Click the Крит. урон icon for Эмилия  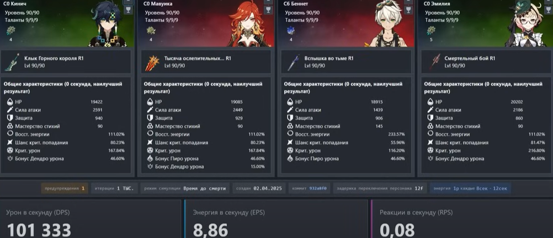[x=430, y=150]
